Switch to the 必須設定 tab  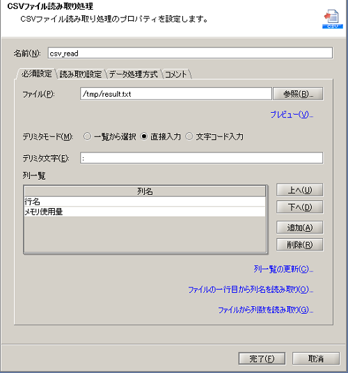point(36,74)
